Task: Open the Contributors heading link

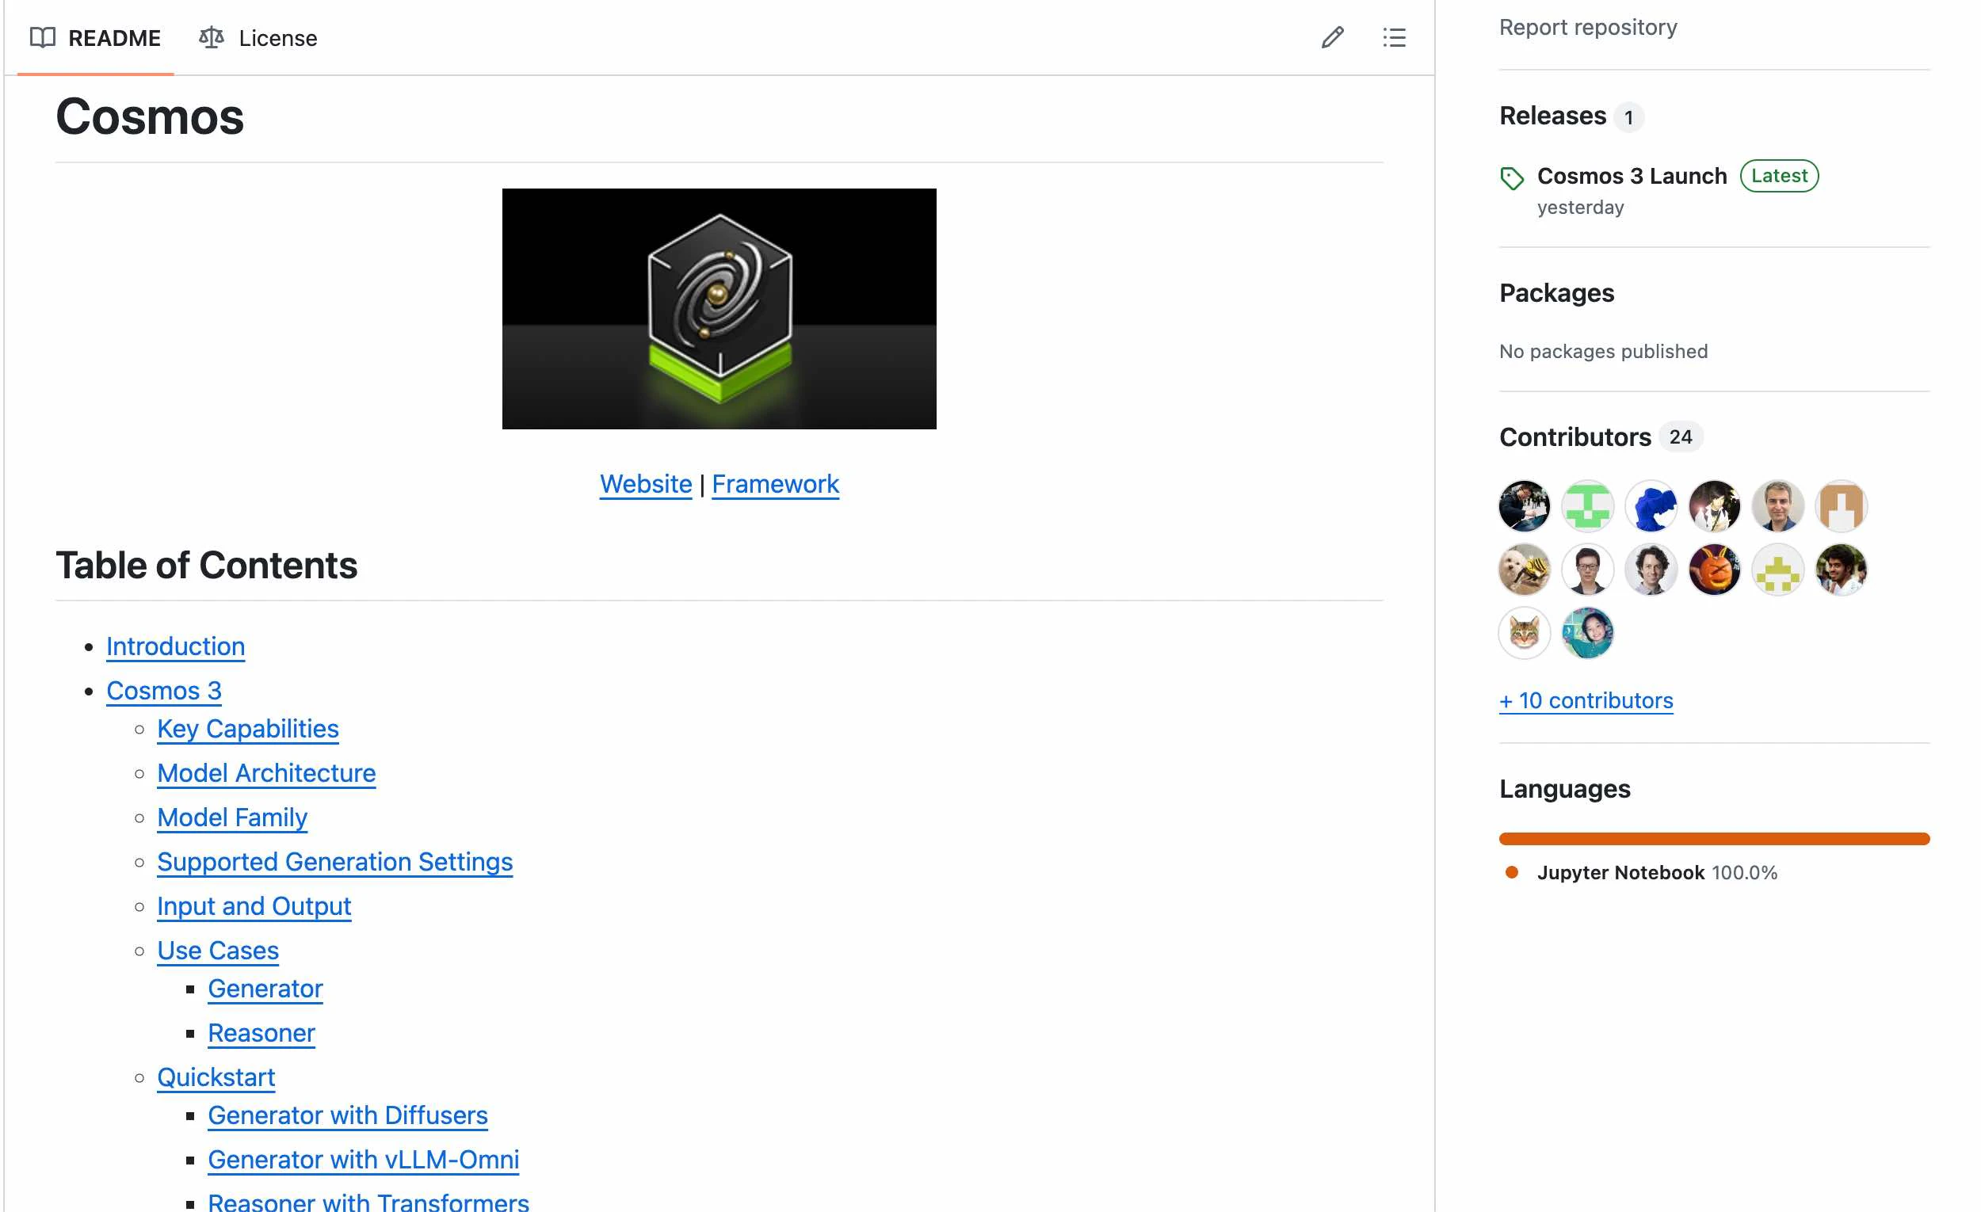Action: point(1575,437)
